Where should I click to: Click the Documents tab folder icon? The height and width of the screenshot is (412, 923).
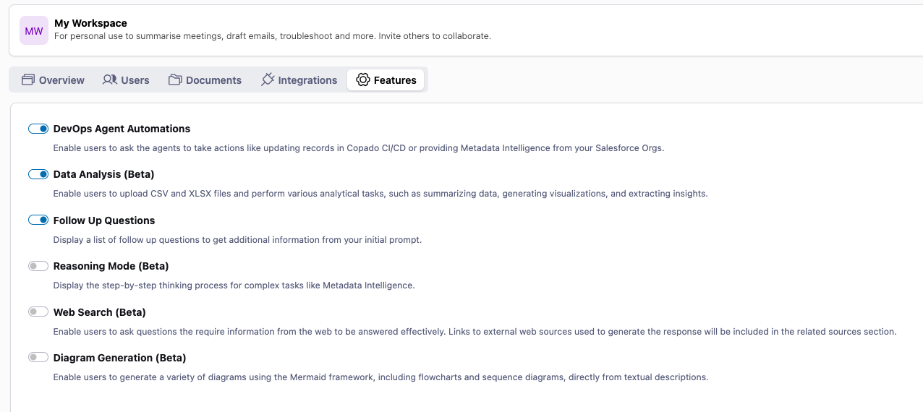pos(175,80)
